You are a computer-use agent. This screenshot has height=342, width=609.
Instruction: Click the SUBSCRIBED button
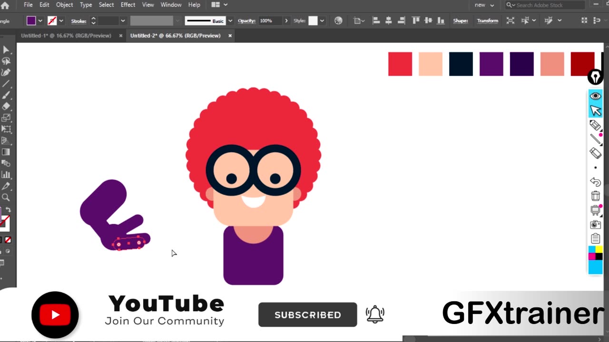tap(307, 314)
